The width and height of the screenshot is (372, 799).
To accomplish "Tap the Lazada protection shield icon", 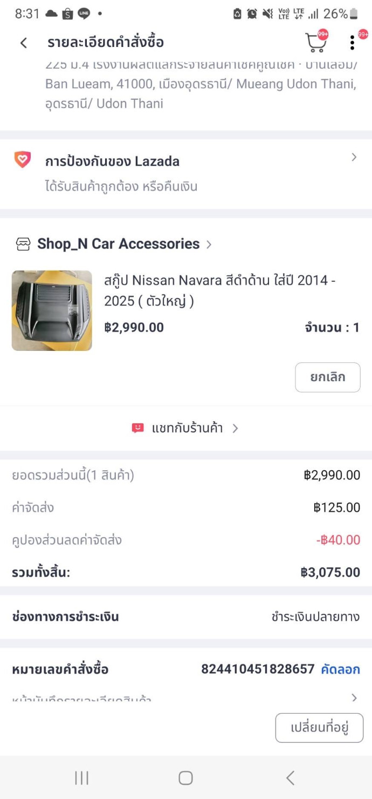I will click(23, 160).
